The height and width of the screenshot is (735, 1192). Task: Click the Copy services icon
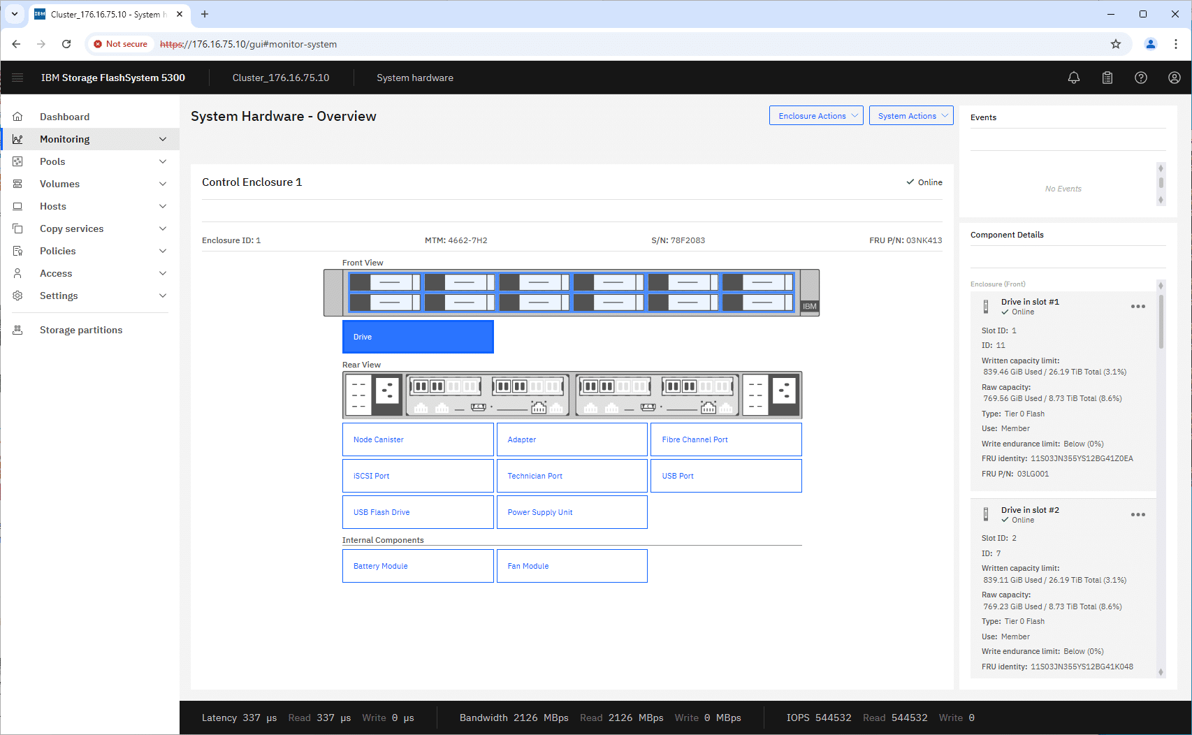click(18, 228)
